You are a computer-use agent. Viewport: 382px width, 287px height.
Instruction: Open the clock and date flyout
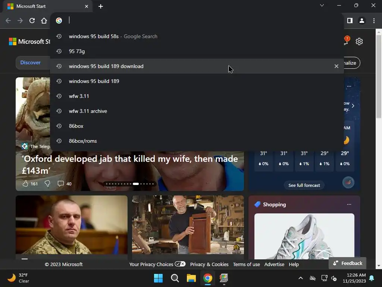pyautogui.click(x=354, y=278)
